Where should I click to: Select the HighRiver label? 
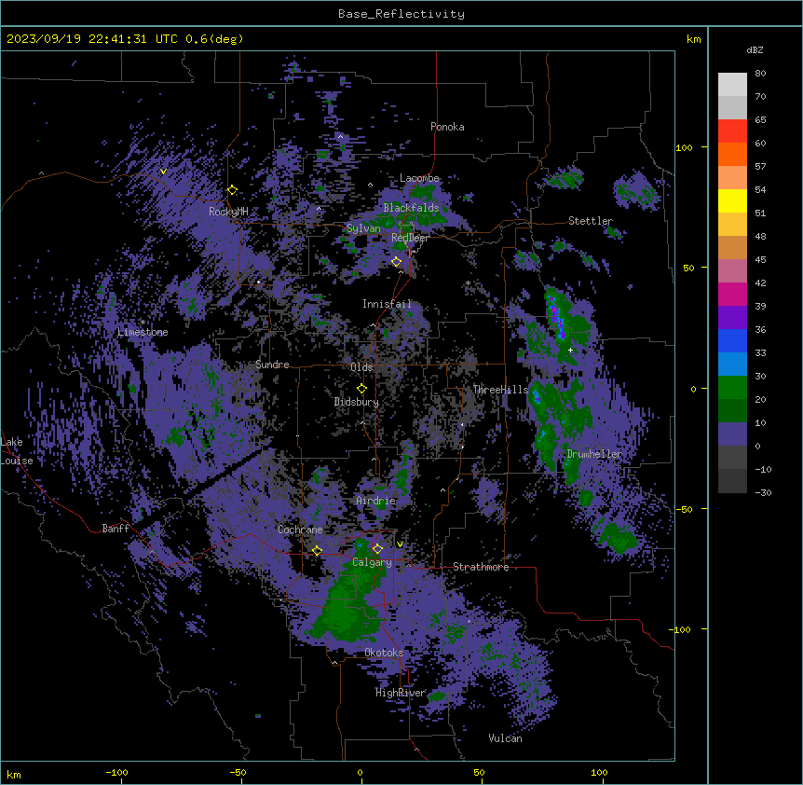coord(401,693)
